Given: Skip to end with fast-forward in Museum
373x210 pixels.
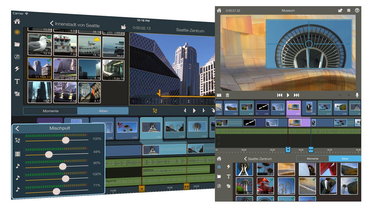Looking at the screenshot, I should [x=296, y=95].
